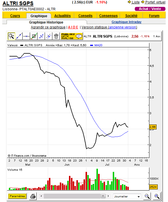Open the Conseils tab

pos(85,16)
